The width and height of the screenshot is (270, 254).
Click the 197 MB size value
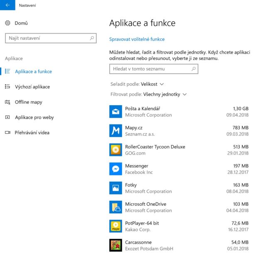[x=241, y=166]
